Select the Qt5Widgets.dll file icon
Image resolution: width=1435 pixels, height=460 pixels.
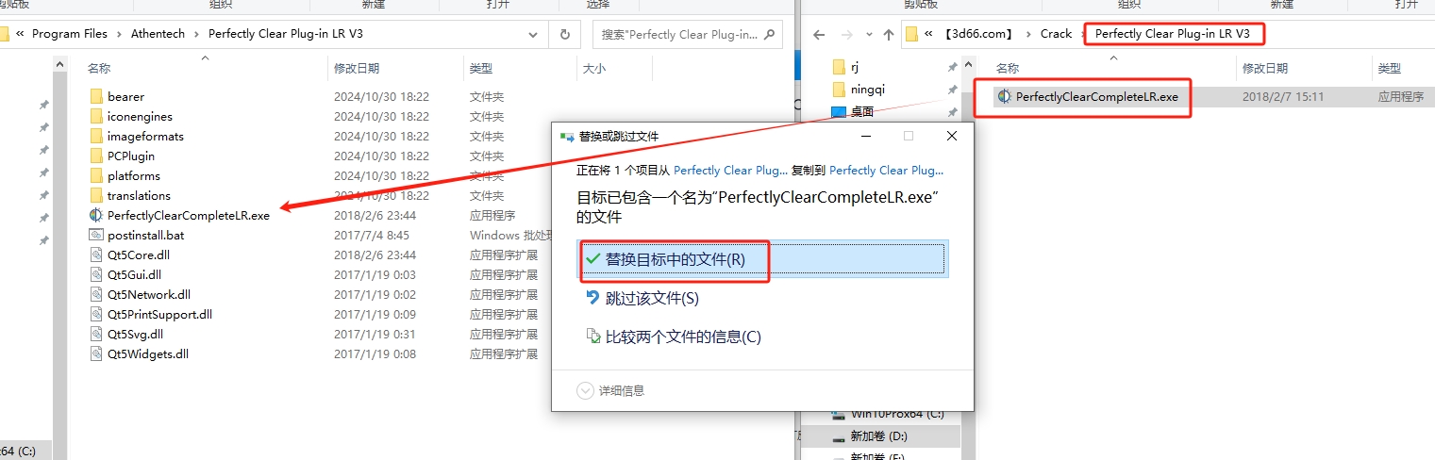pos(95,353)
